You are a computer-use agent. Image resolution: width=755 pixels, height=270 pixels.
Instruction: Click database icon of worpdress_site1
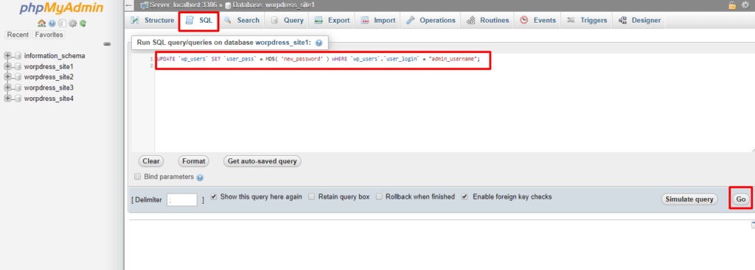[18, 66]
